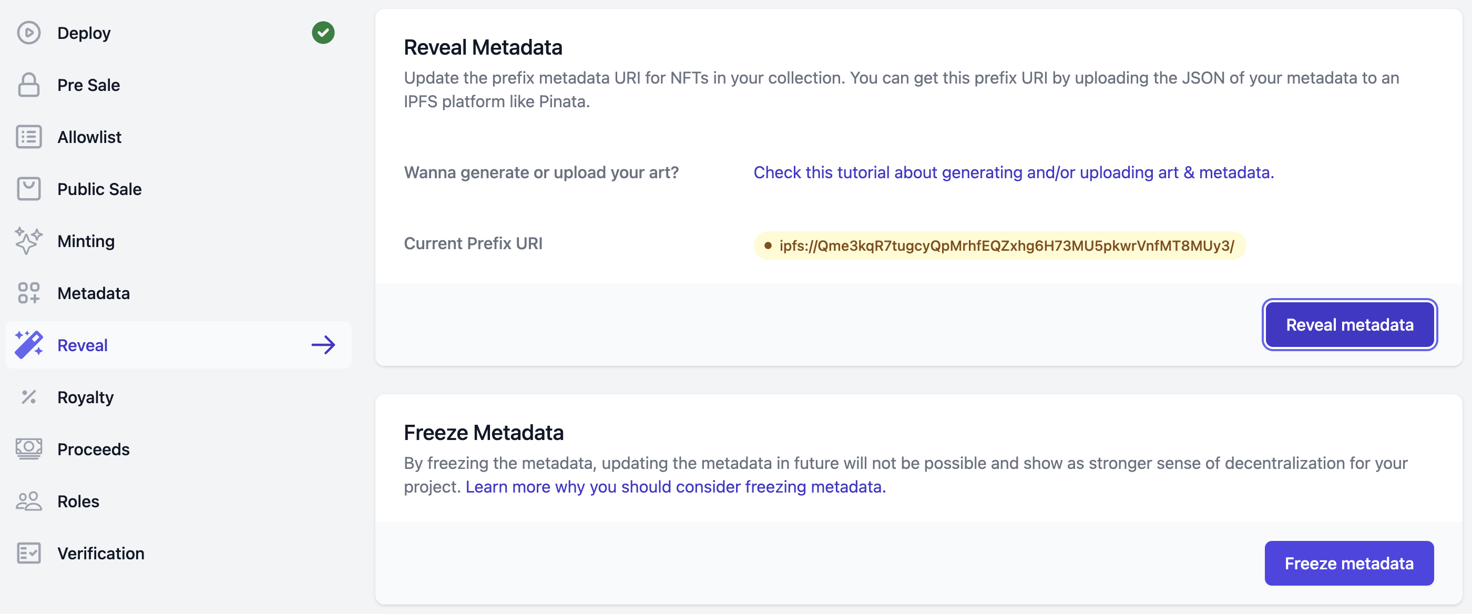Click the Public Sale shopping bag icon
Screen dimensions: 1472x614
click(28, 189)
